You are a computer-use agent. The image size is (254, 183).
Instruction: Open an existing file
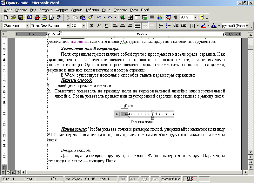(13, 17)
